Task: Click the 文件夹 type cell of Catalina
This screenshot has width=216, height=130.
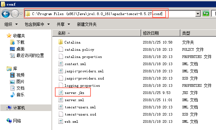Action: tap(188, 42)
